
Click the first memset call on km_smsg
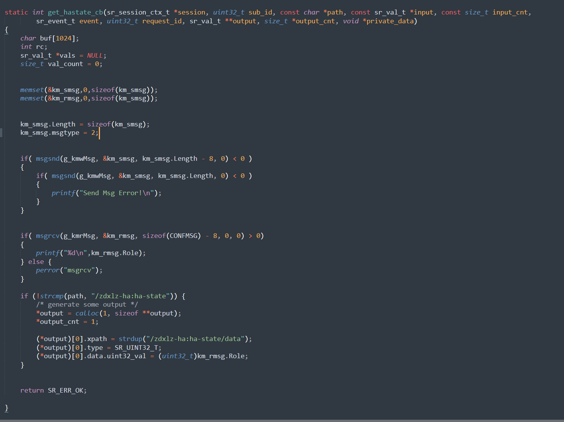pos(31,89)
